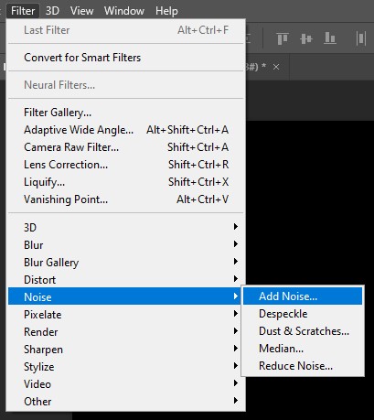Choose Lens Correction filter

coord(125,165)
